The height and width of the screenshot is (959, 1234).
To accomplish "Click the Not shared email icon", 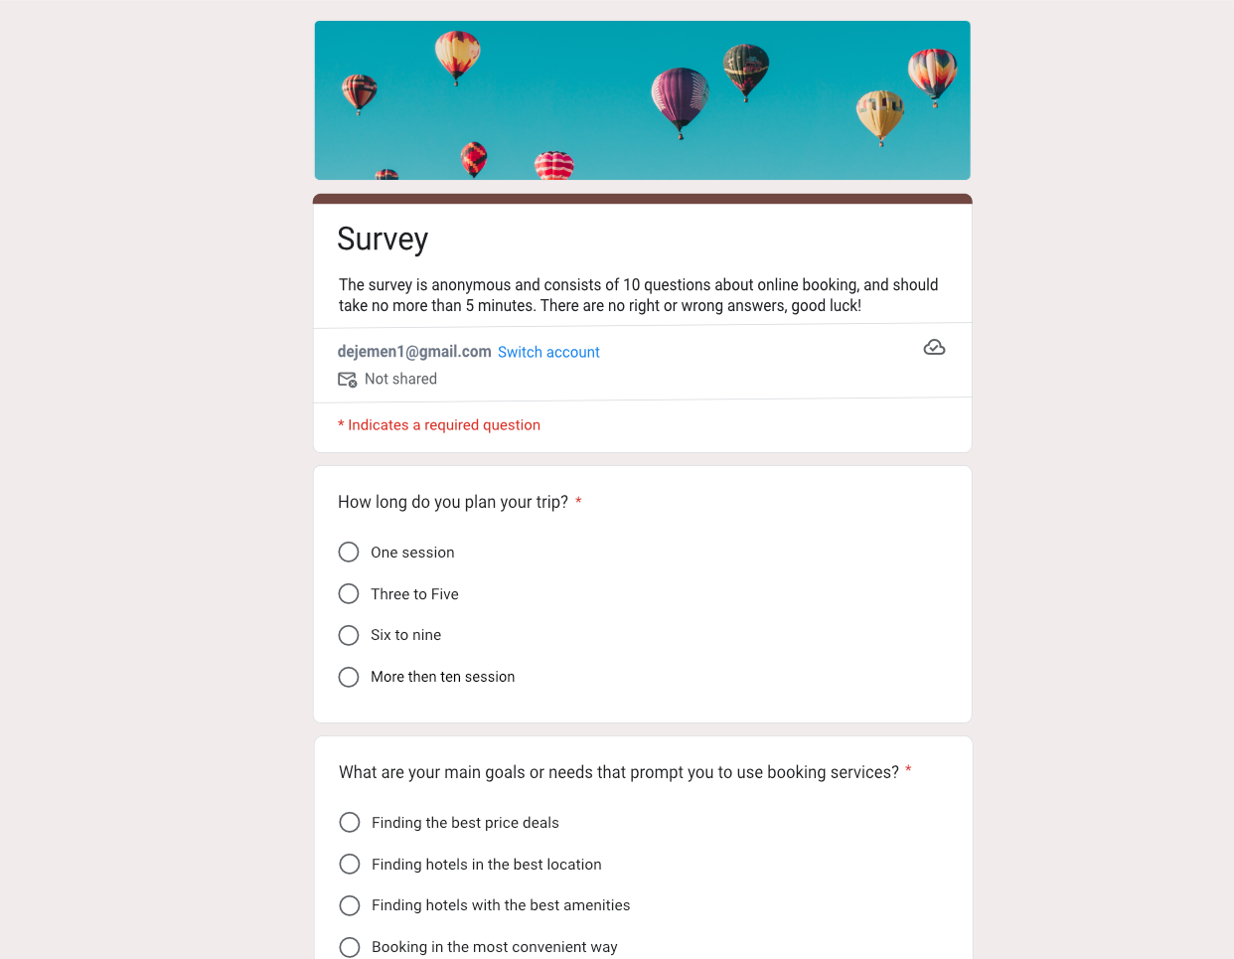I will (347, 380).
